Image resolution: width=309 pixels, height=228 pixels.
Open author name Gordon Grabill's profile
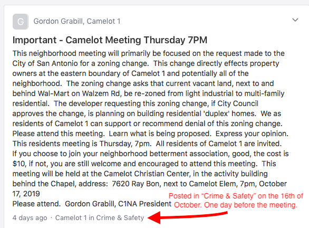pyautogui.click(x=59, y=21)
